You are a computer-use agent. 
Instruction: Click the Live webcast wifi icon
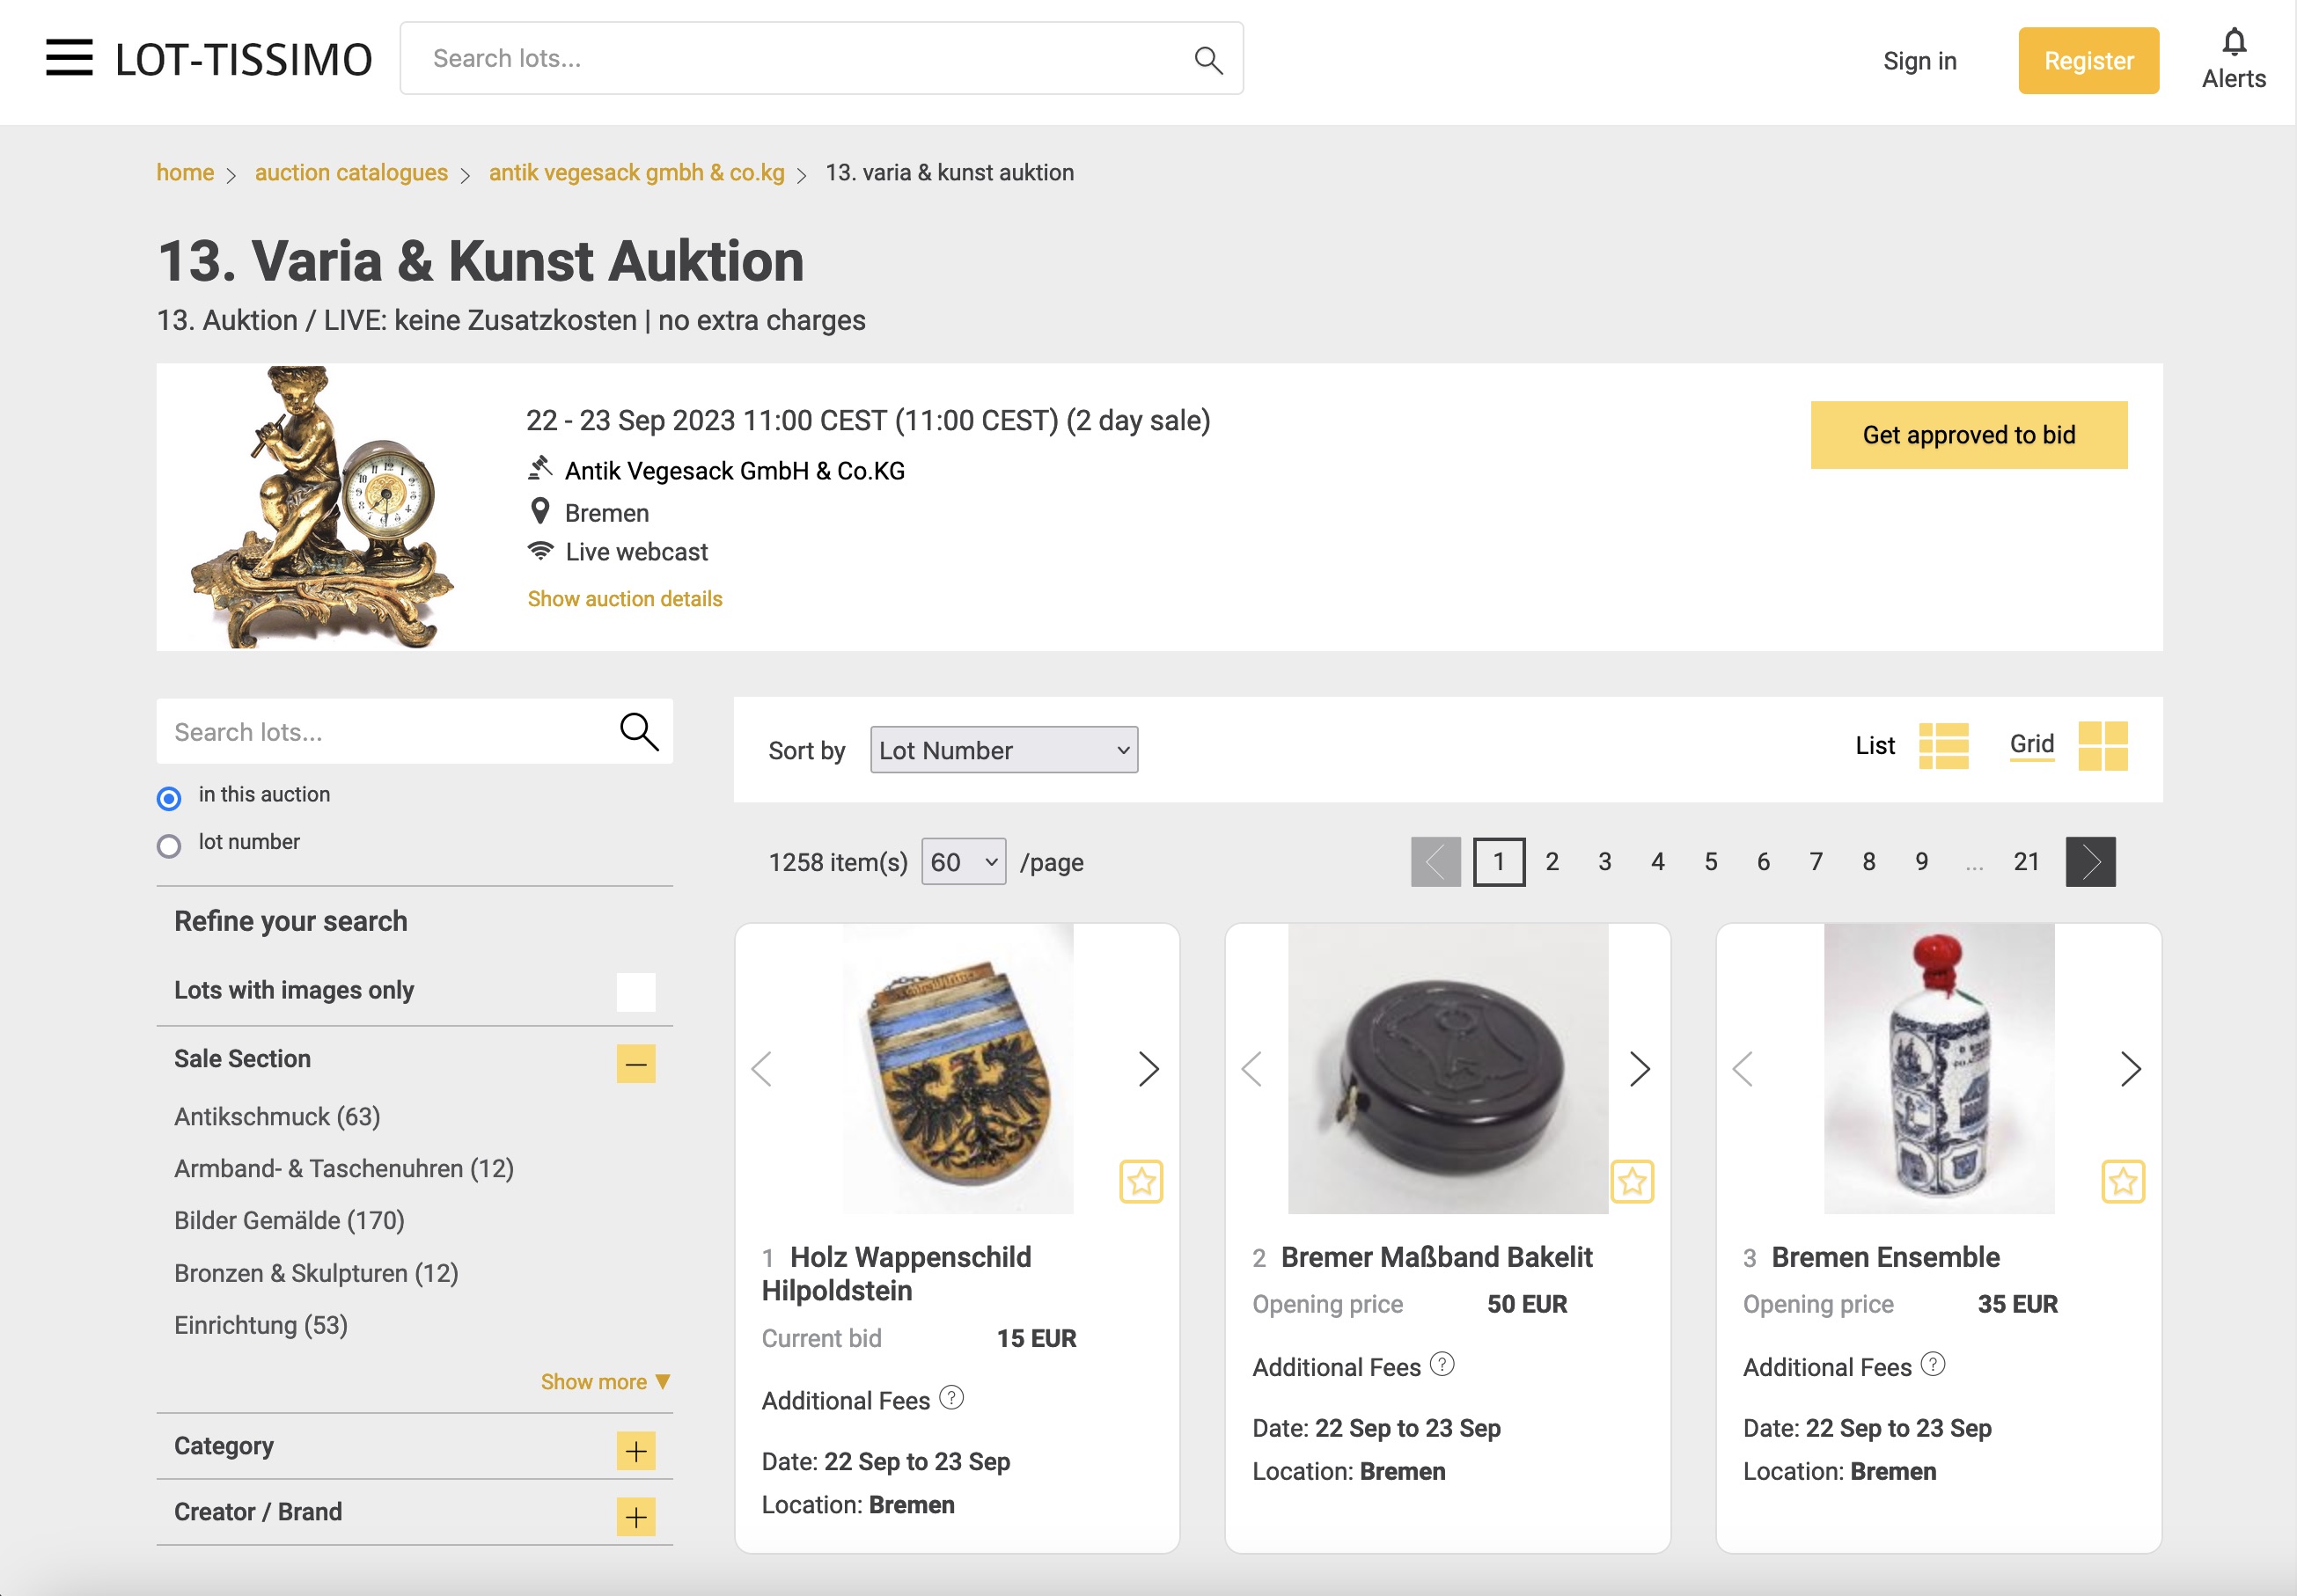(x=540, y=550)
